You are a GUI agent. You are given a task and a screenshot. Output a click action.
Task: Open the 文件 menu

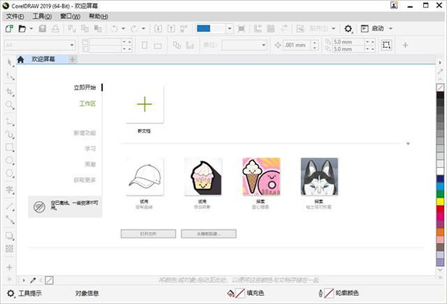point(15,16)
